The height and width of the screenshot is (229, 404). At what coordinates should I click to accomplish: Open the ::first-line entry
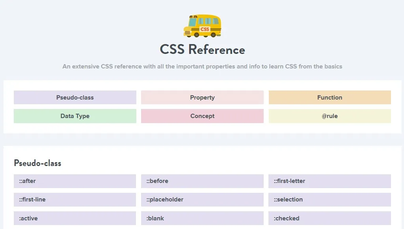click(75, 199)
